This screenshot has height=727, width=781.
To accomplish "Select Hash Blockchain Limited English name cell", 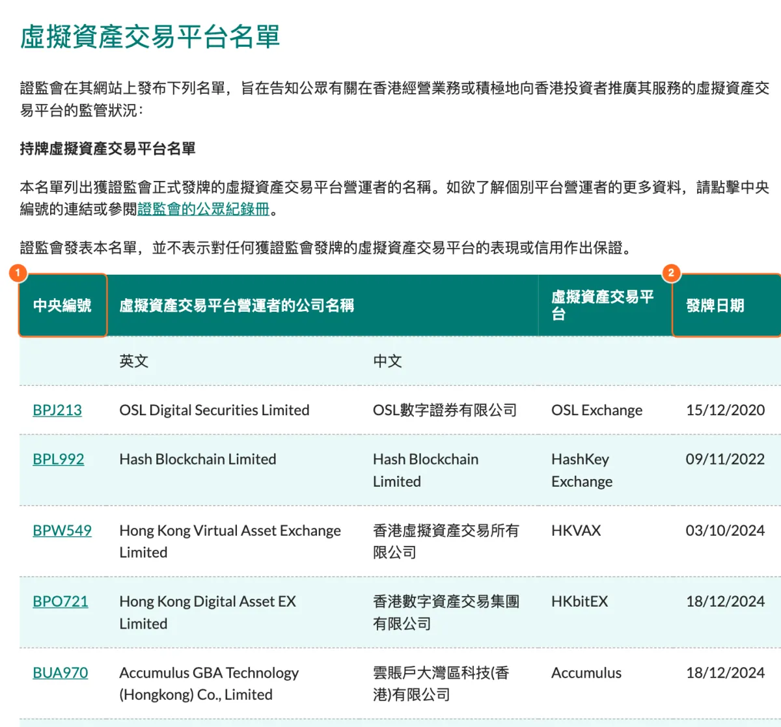I will [198, 459].
